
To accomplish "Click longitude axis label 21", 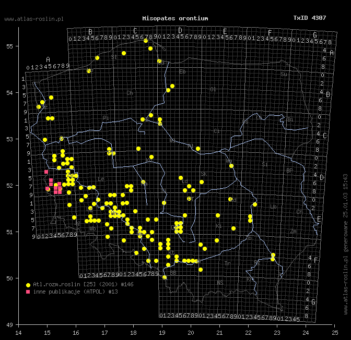I will click(x=219, y=333).
